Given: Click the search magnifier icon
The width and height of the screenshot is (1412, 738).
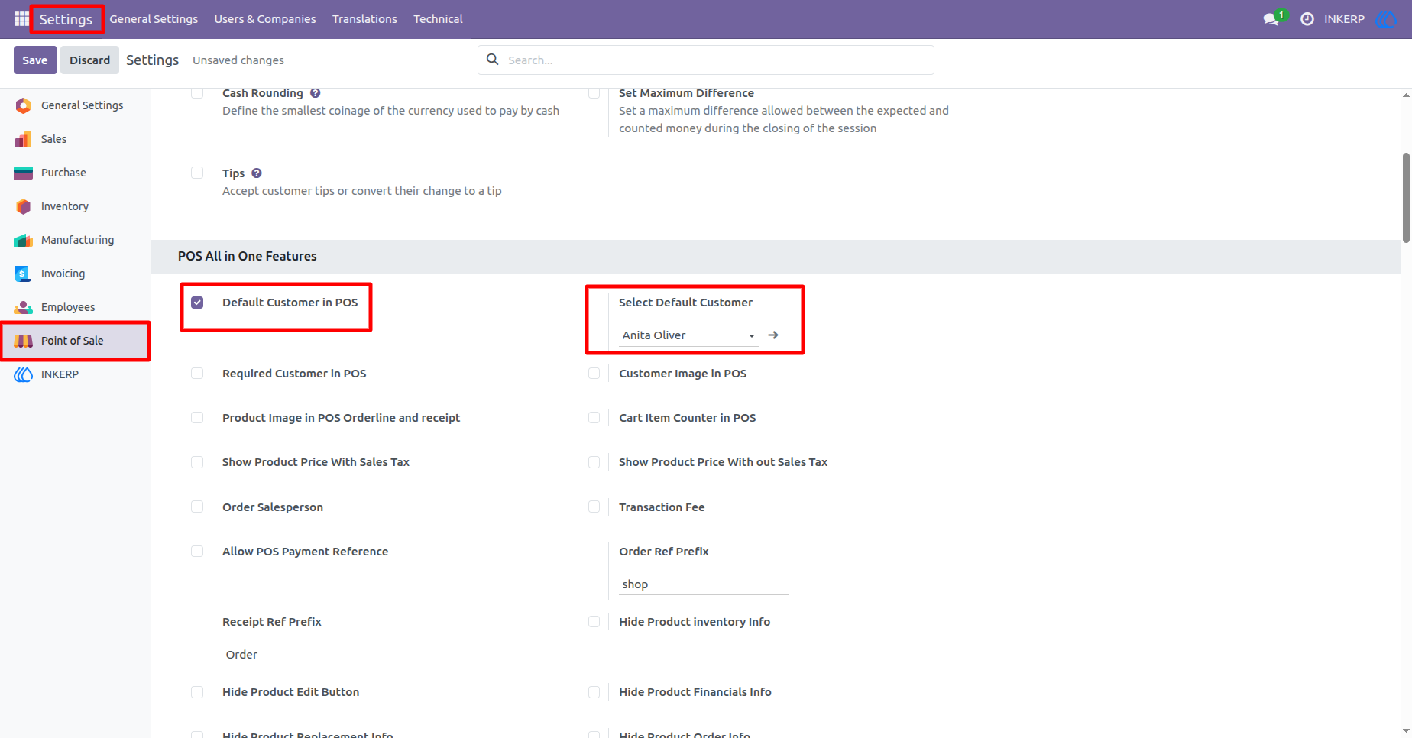Looking at the screenshot, I should pos(493,60).
